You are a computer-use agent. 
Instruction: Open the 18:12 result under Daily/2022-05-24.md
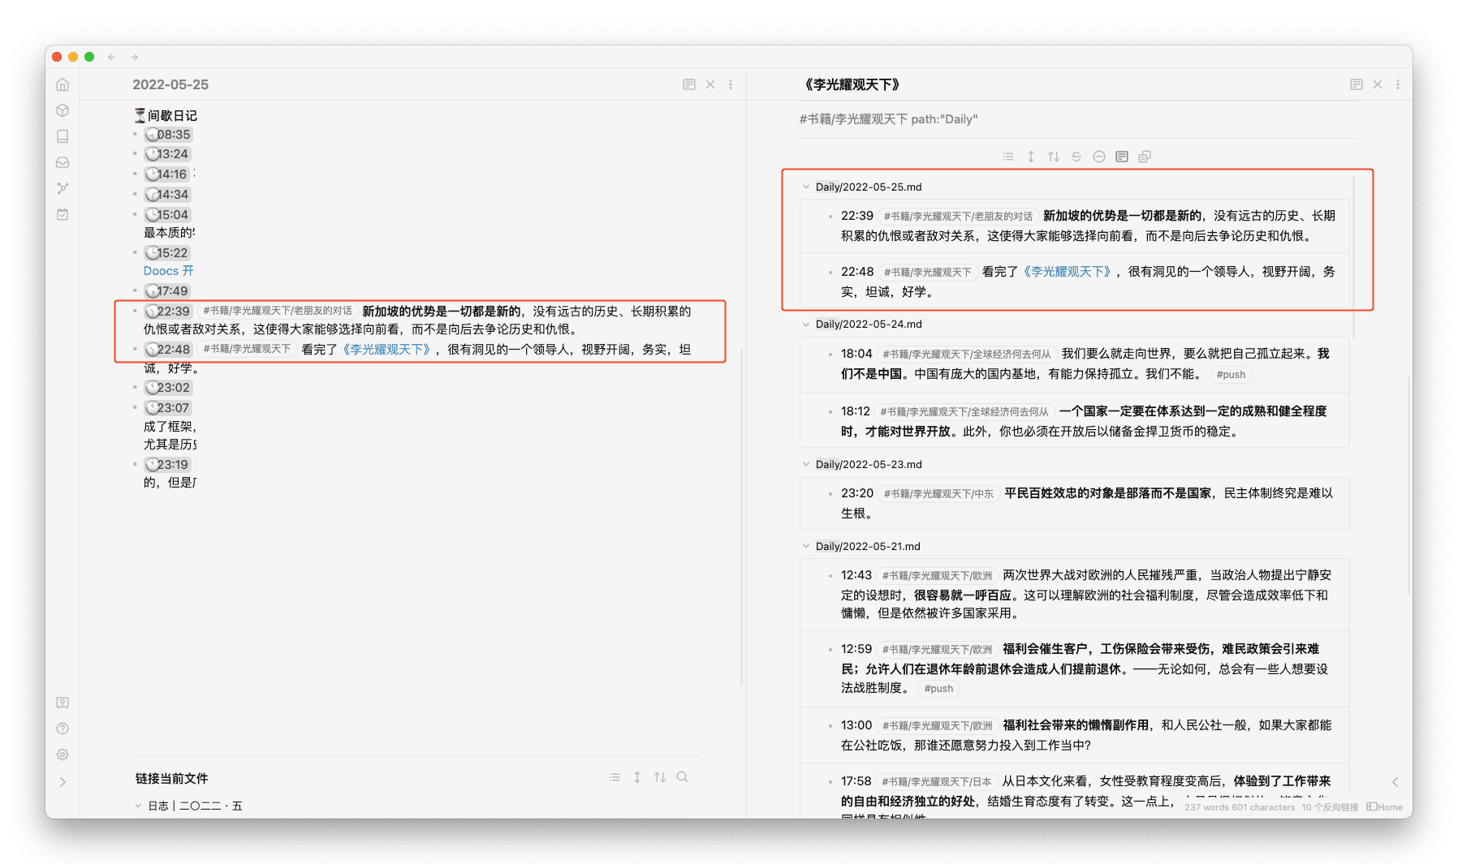click(x=1074, y=421)
